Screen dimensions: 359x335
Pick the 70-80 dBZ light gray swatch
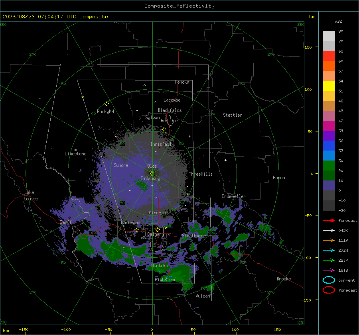click(x=329, y=36)
